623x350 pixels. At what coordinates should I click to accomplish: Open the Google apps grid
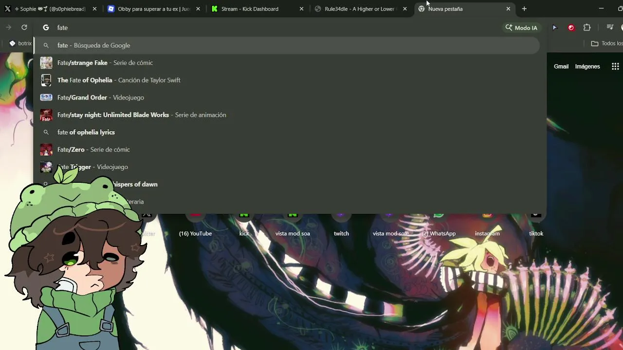615,67
